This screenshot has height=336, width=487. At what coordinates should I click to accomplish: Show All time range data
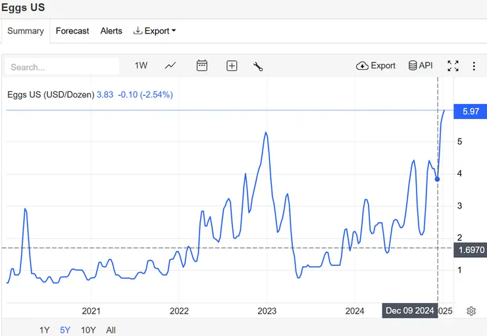click(111, 330)
